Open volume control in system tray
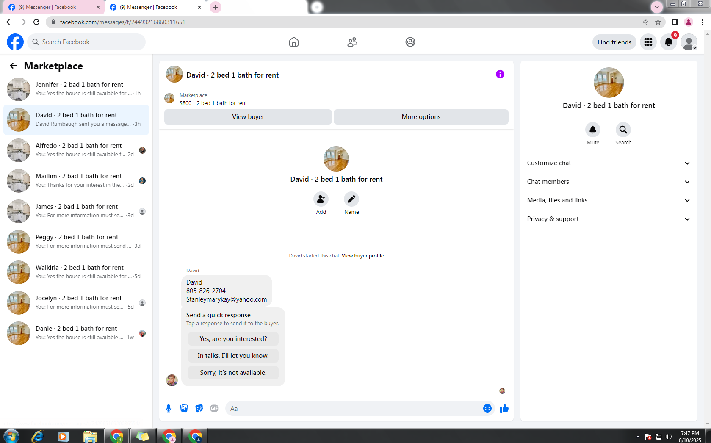Viewport: 711px width, 443px height. coord(669,437)
